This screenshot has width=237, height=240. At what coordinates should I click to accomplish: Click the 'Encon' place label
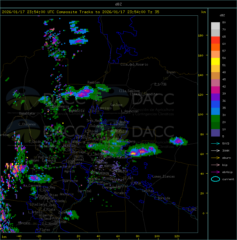coord(171,72)
